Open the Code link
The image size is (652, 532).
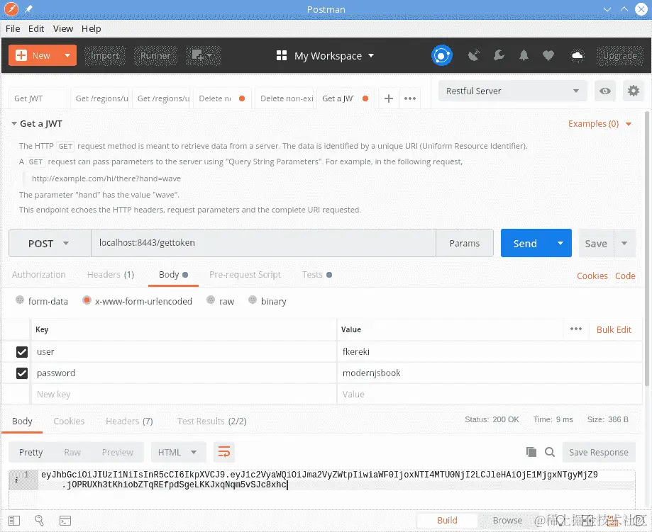[625, 276]
